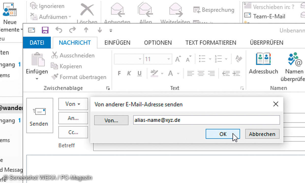The height and width of the screenshot is (183, 305).
Task: Click inside the message body area
Action: click(165, 169)
